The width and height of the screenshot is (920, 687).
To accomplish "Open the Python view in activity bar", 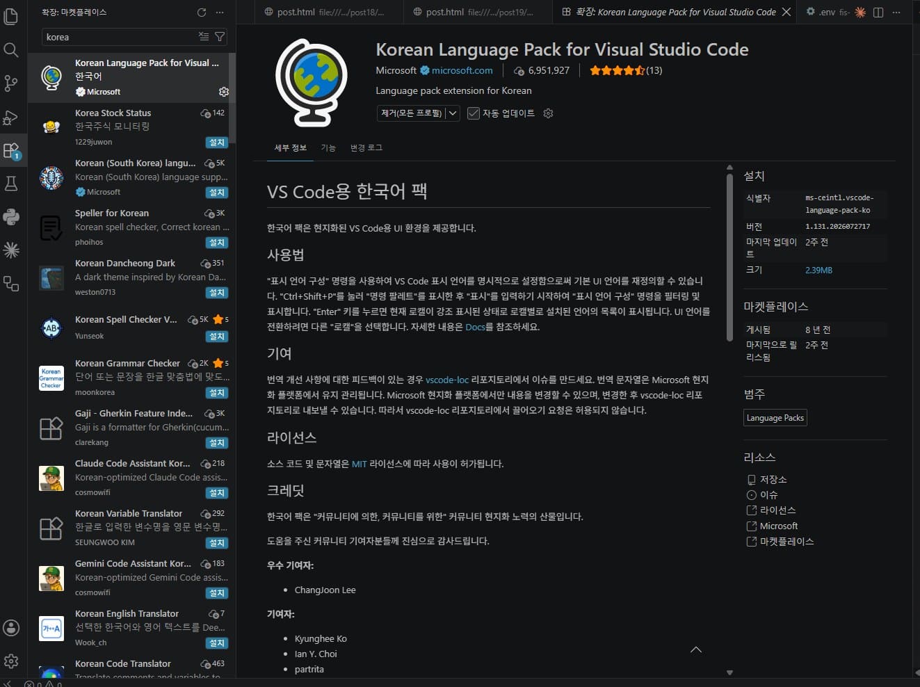I will (11, 217).
